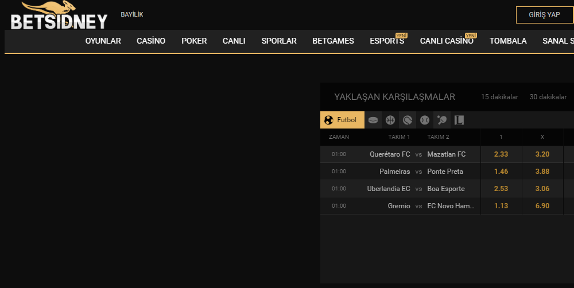Click the TAKIM 1 column header
Viewport: 574px width, 288px height.
click(x=399, y=137)
